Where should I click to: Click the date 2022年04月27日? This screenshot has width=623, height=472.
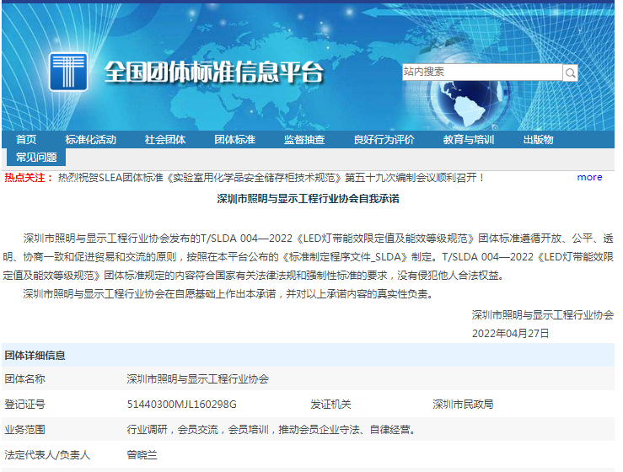(510, 333)
